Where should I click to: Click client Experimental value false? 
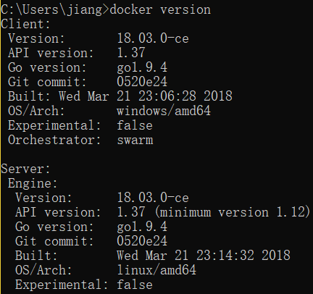[135, 125]
